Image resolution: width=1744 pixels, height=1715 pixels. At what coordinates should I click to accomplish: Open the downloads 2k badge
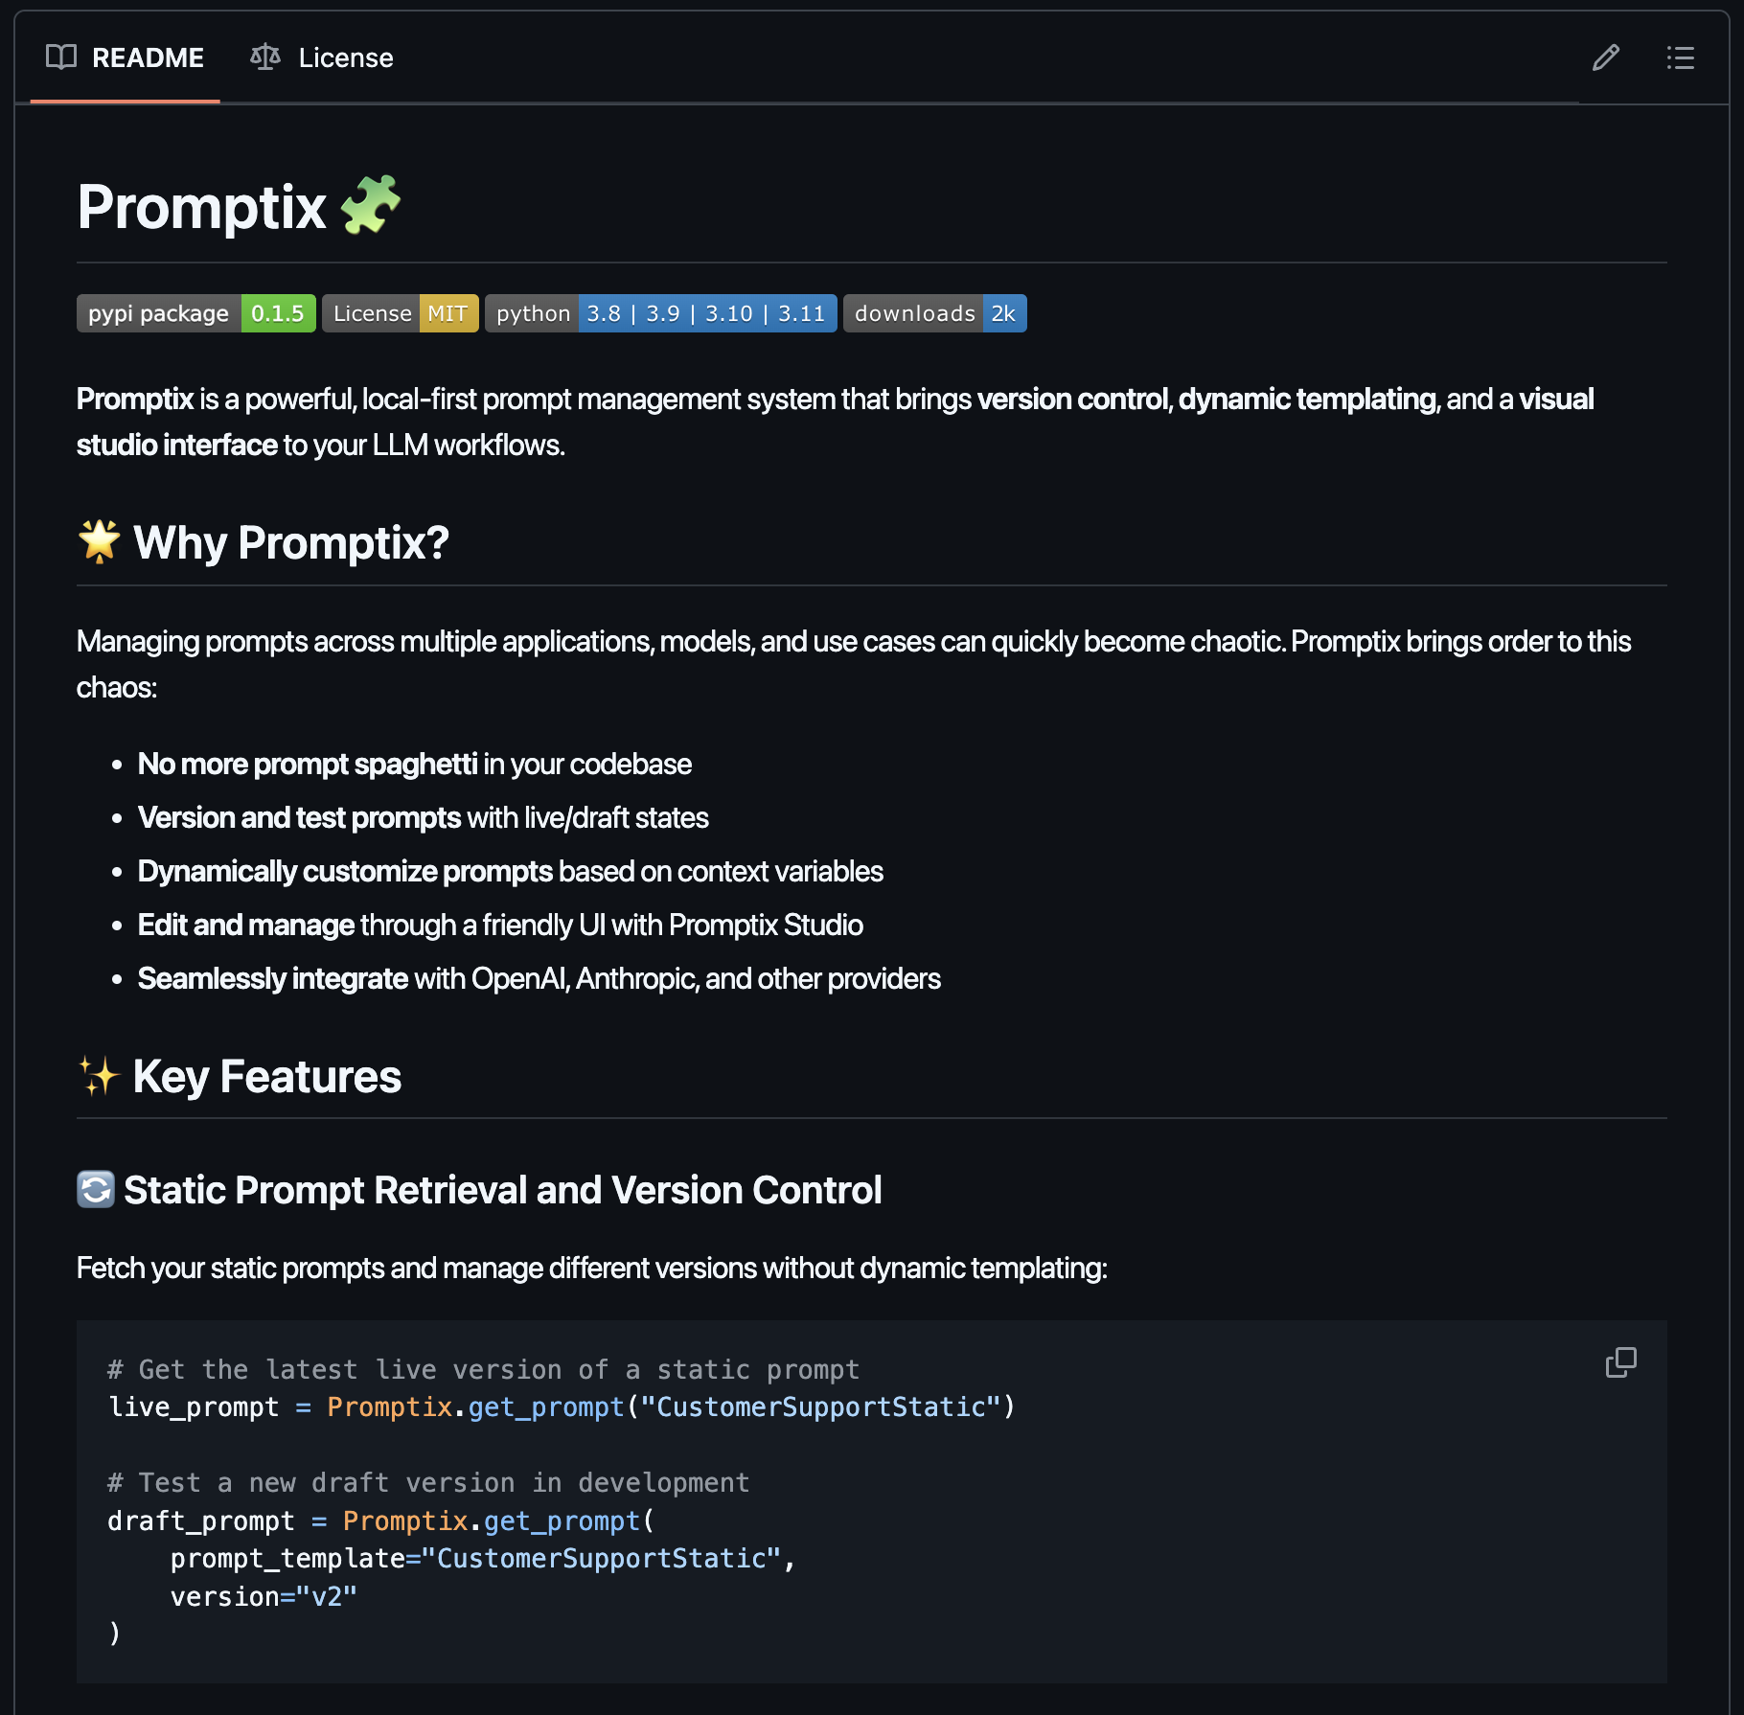click(x=934, y=313)
